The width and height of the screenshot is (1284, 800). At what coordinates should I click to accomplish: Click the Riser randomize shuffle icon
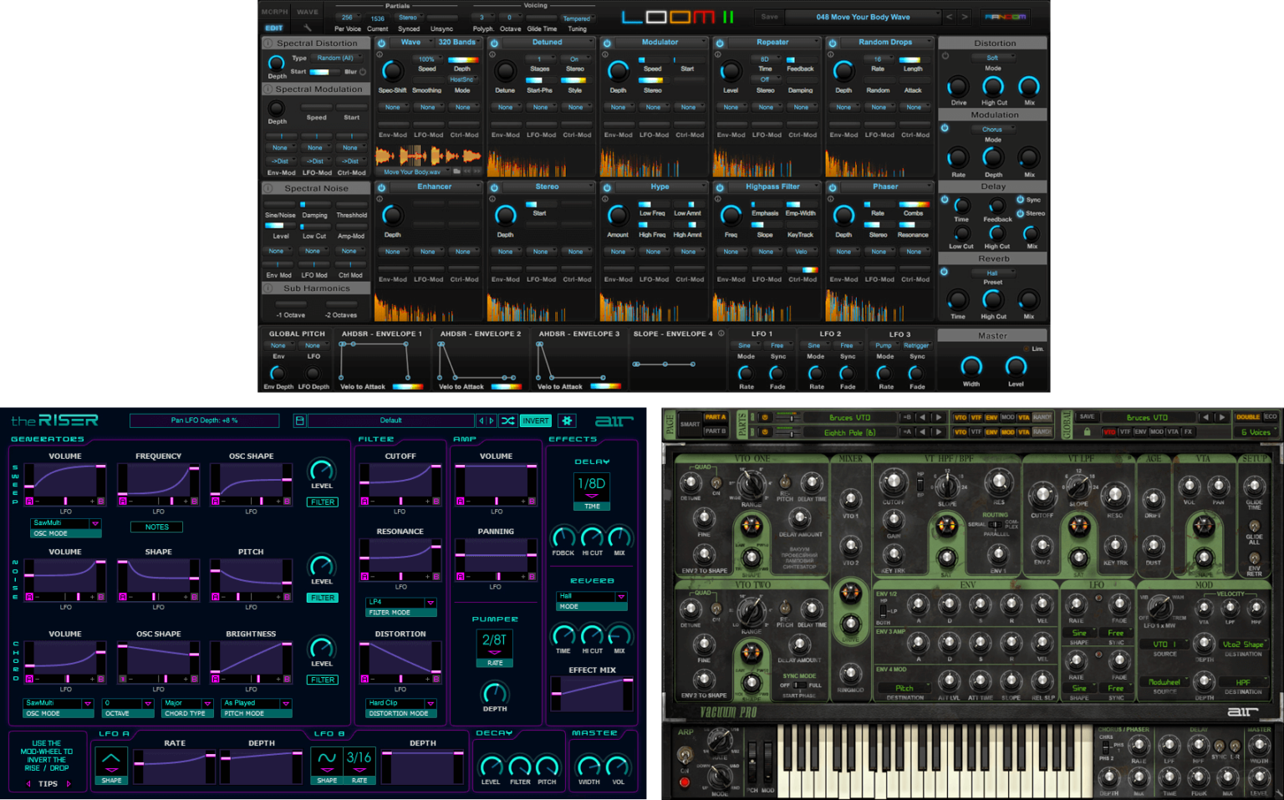(507, 420)
